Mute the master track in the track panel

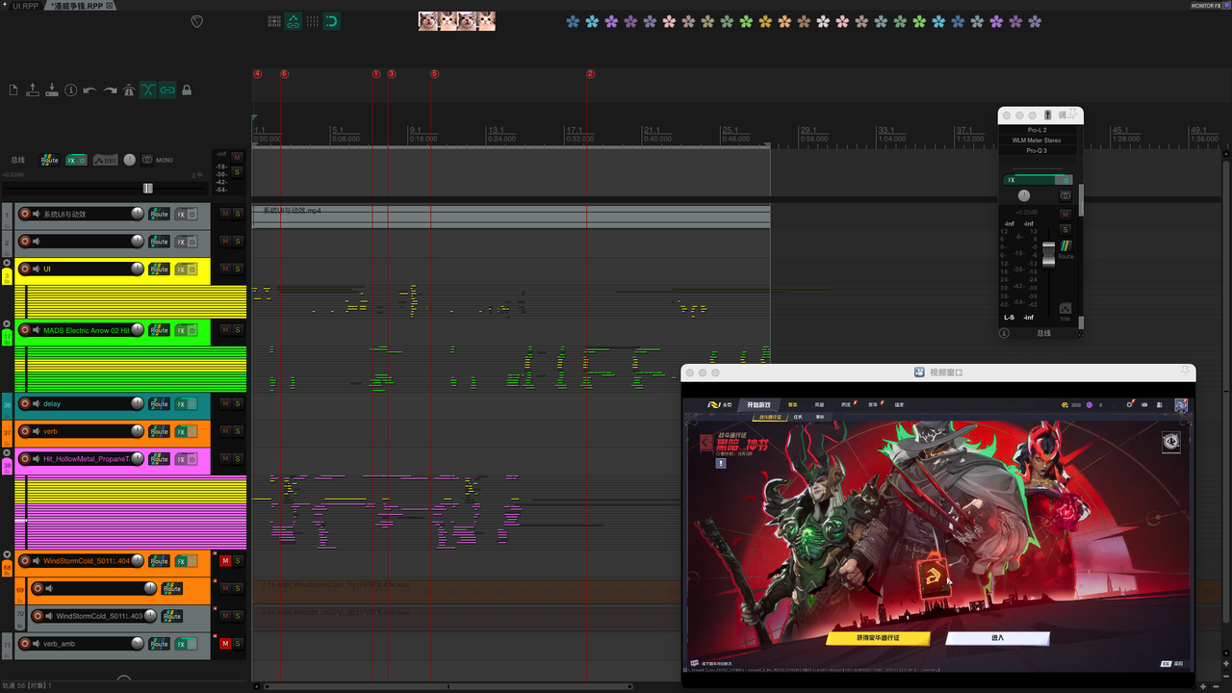tap(237, 158)
